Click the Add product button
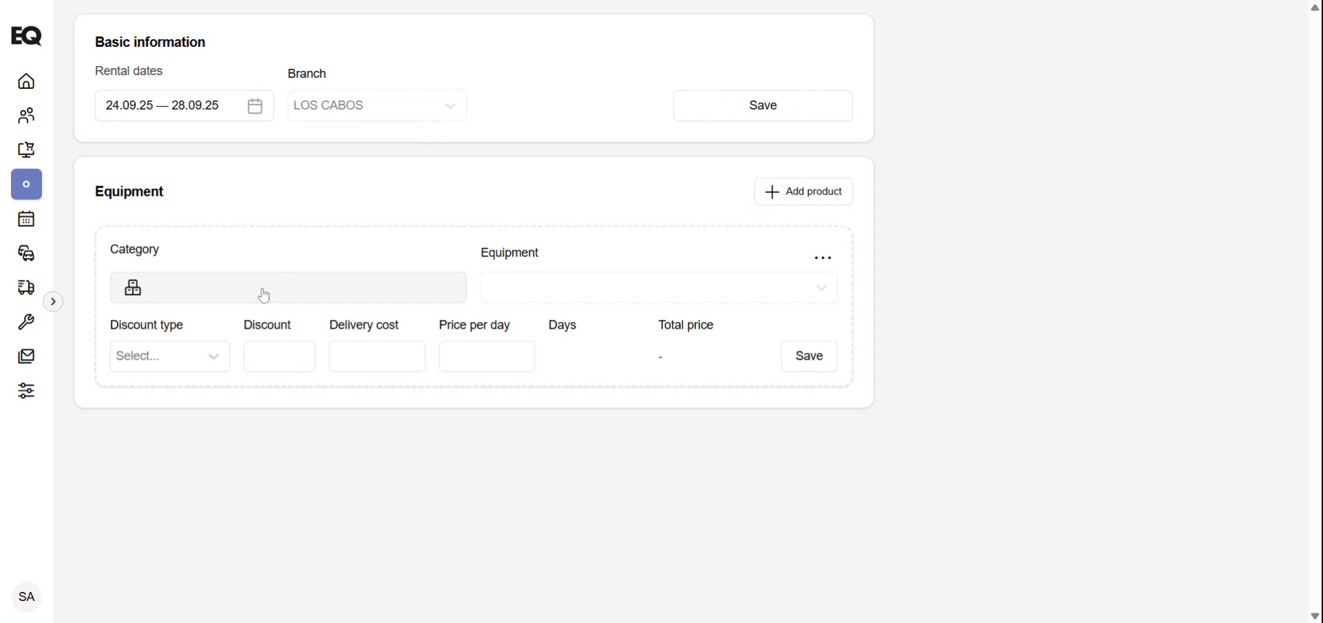 [803, 192]
